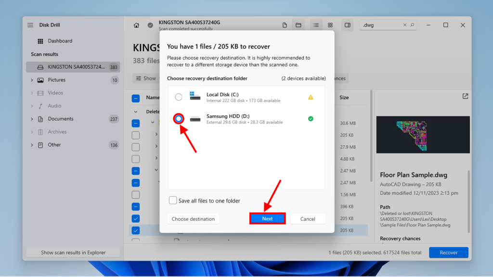Click the folder icon in the top toolbar

coord(298,25)
